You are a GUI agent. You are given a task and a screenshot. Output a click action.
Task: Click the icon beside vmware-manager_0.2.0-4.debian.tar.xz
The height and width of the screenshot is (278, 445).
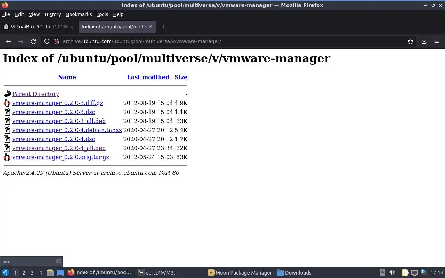coord(7,130)
